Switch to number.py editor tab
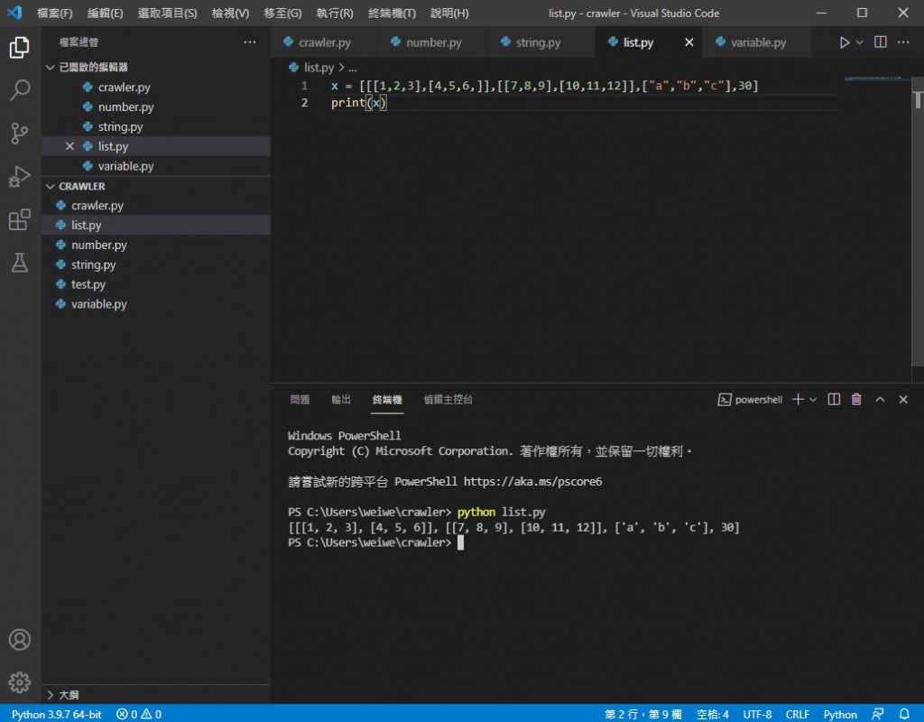924x722 pixels. point(433,42)
